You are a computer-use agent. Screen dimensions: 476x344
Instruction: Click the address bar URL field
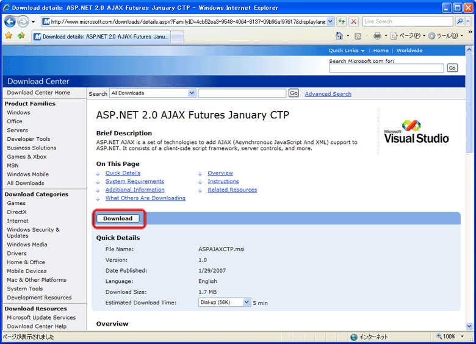[x=188, y=21]
